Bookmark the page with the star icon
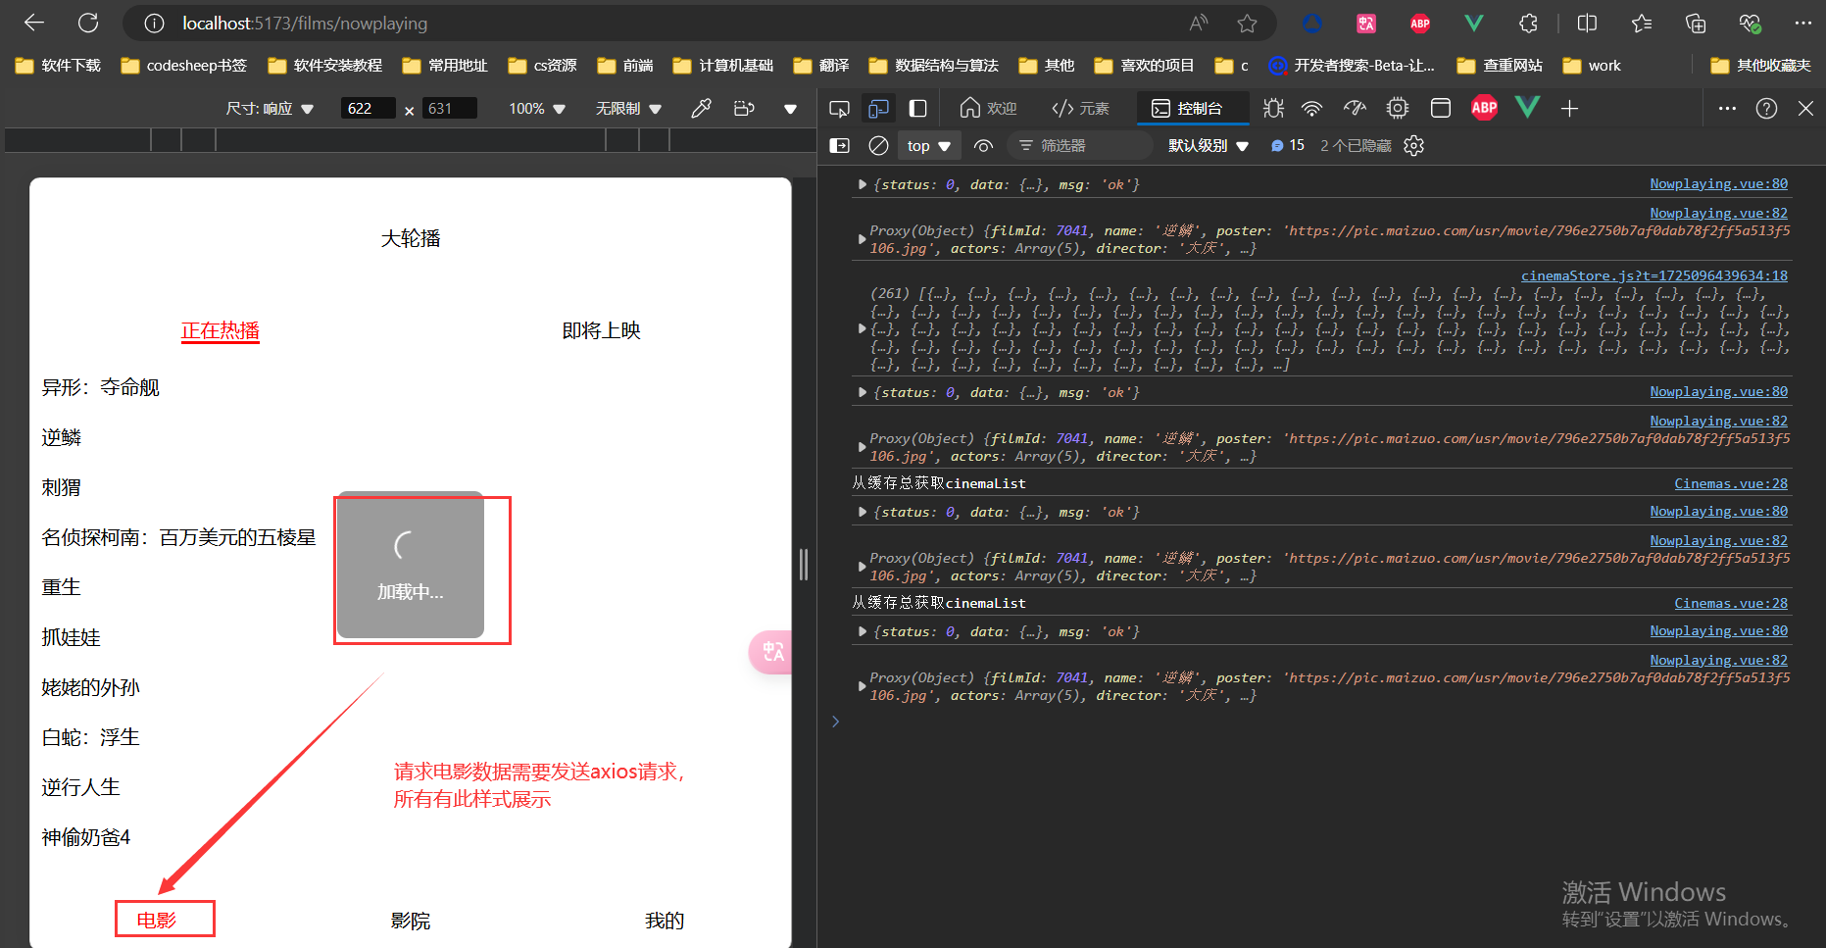This screenshot has width=1826, height=948. point(1247,23)
